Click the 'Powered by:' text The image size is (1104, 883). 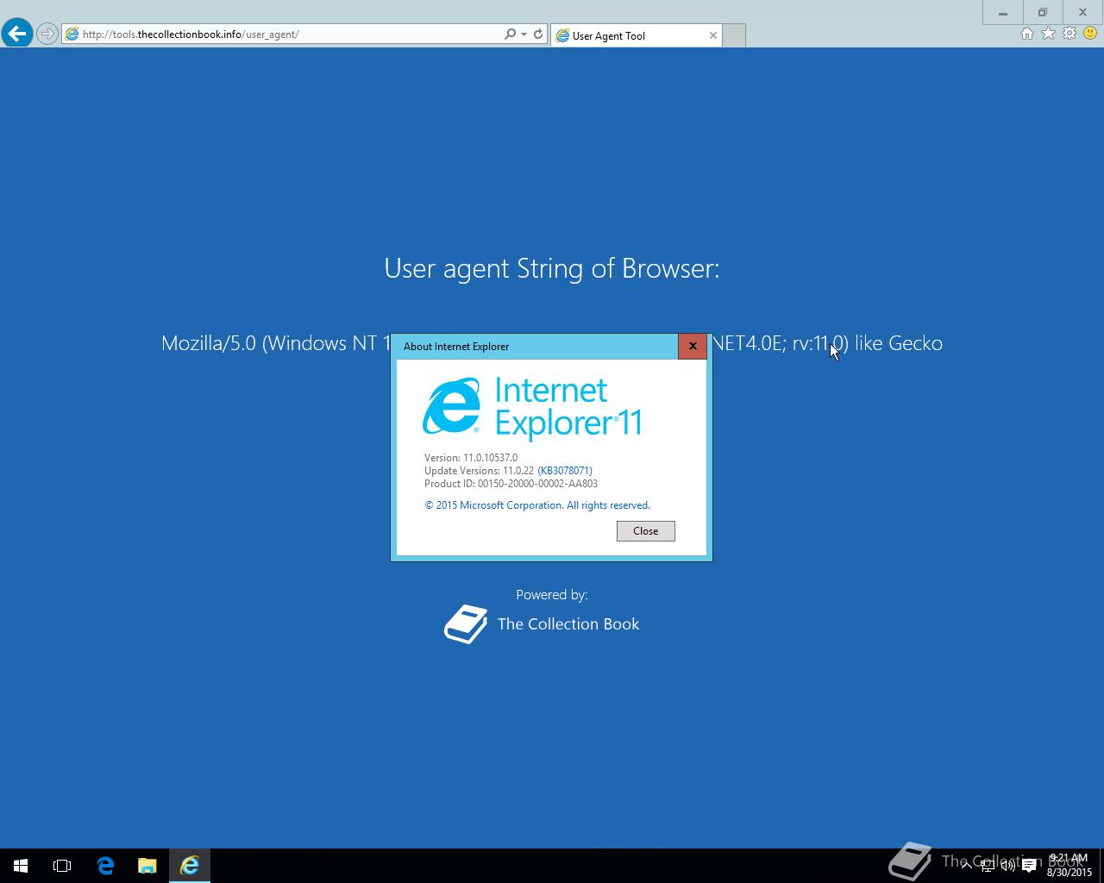click(x=552, y=594)
